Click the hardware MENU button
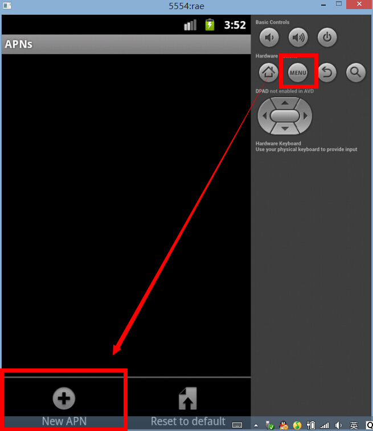373x431 pixels. pyautogui.click(x=298, y=73)
